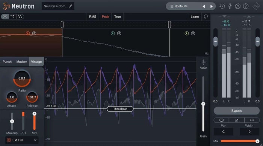
Task: Select Peak detection mode
Action: (105, 17)
